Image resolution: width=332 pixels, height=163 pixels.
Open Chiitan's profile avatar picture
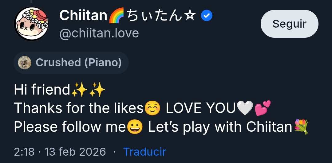(x=31, y=24)
